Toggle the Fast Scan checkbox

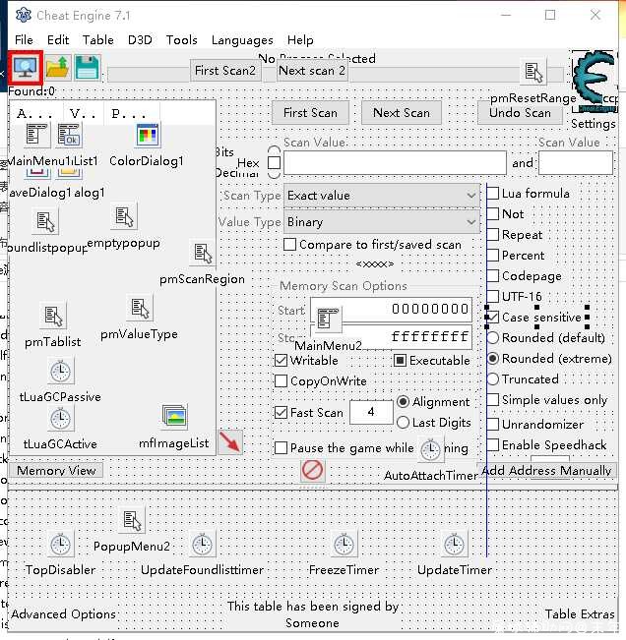click(x=281, y=412)
